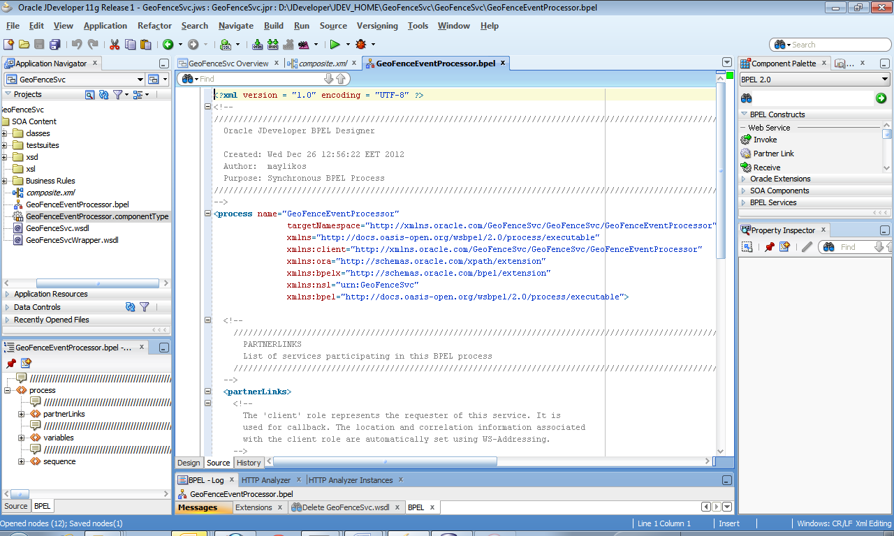Click the green Back navigation icon
The width and height of the screenshot is (894, 536).
168,44
